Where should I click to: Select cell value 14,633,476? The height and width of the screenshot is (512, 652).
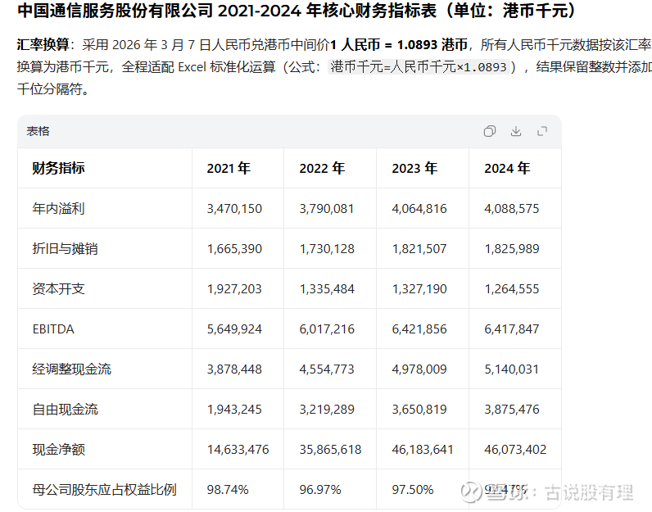coord(238,449)
